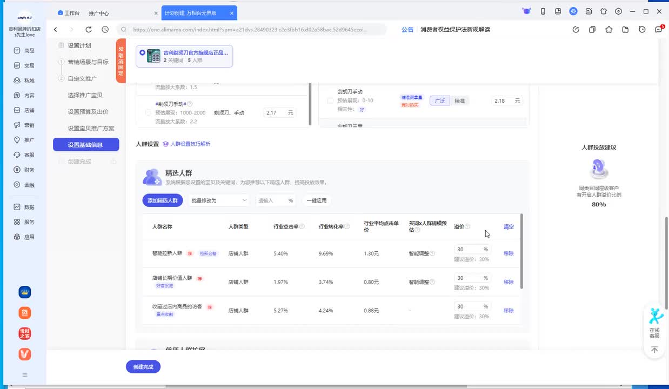669x389 pixels.
Task: Open 商品 in the left sidebar
Action: pos(24,50)
